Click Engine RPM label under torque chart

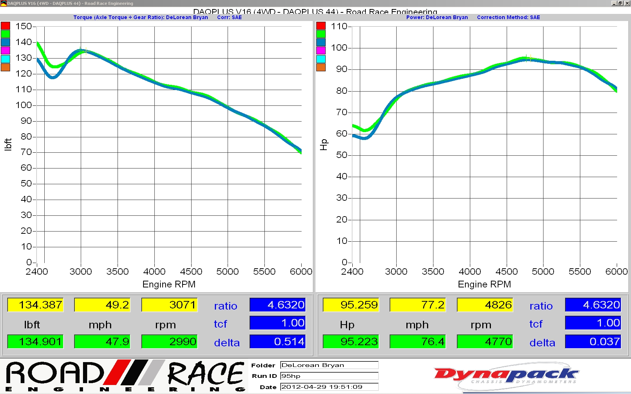[x=169, y=284]
